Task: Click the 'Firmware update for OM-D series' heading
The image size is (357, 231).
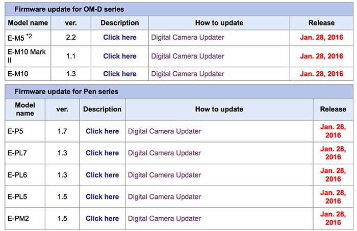Action: 69,9
